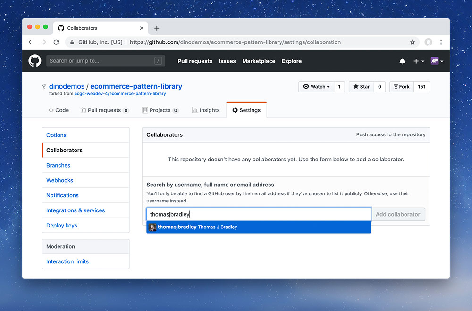Open the plus create-new dropdown

(419, 61)
